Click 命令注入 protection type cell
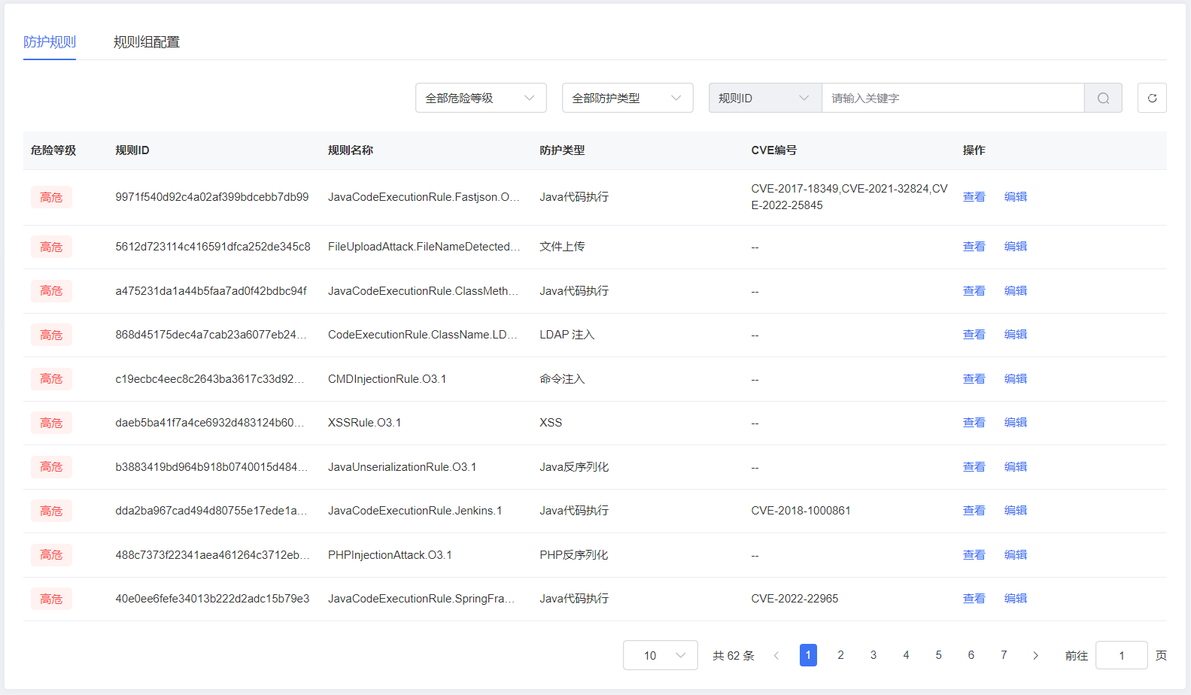 coord(562,379)
